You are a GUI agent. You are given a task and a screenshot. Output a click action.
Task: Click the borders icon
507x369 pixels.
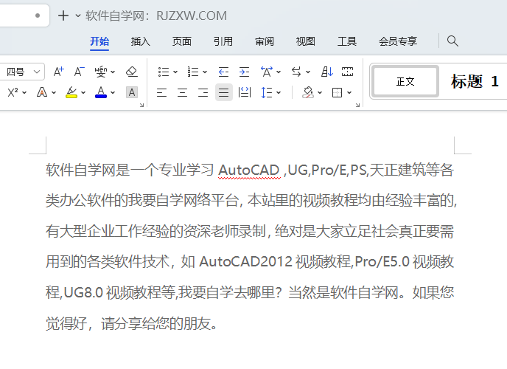click(338, 93)
